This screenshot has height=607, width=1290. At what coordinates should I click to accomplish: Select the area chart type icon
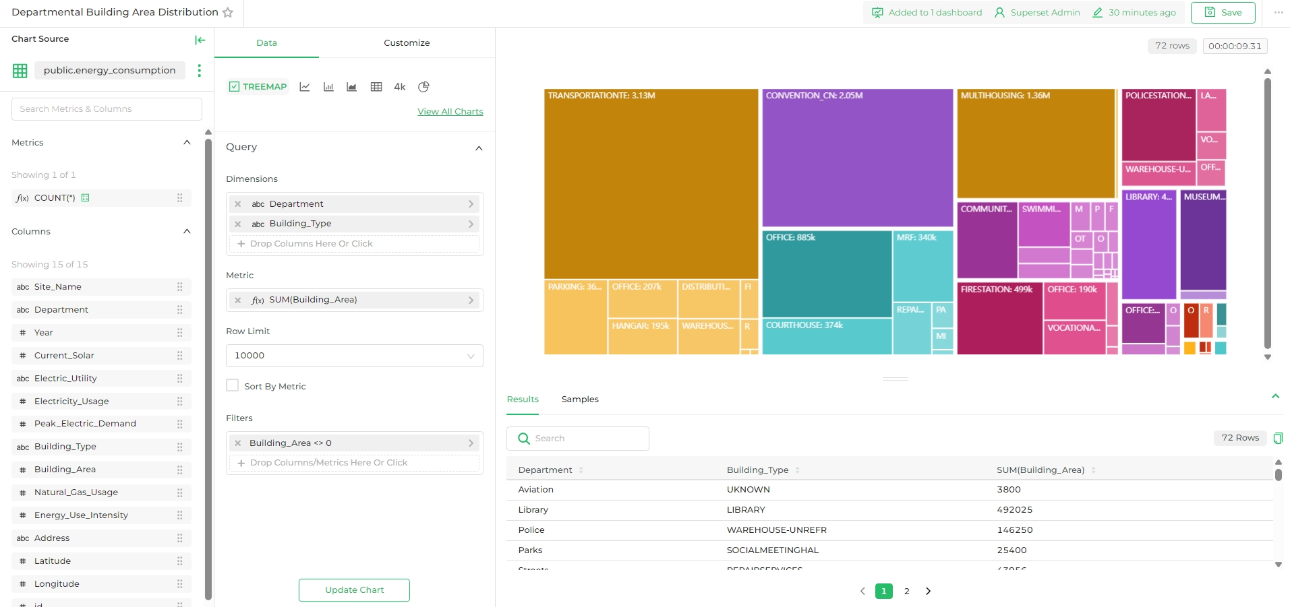tap(351, 87)
